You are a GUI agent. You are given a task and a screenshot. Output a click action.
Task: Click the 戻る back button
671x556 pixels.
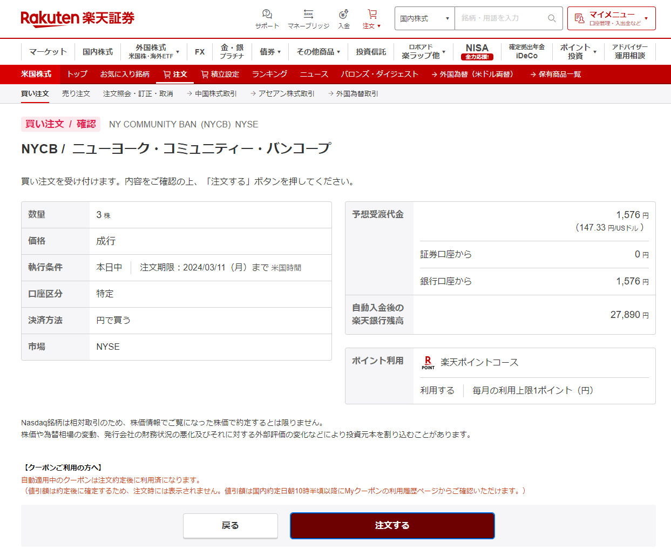230,526
